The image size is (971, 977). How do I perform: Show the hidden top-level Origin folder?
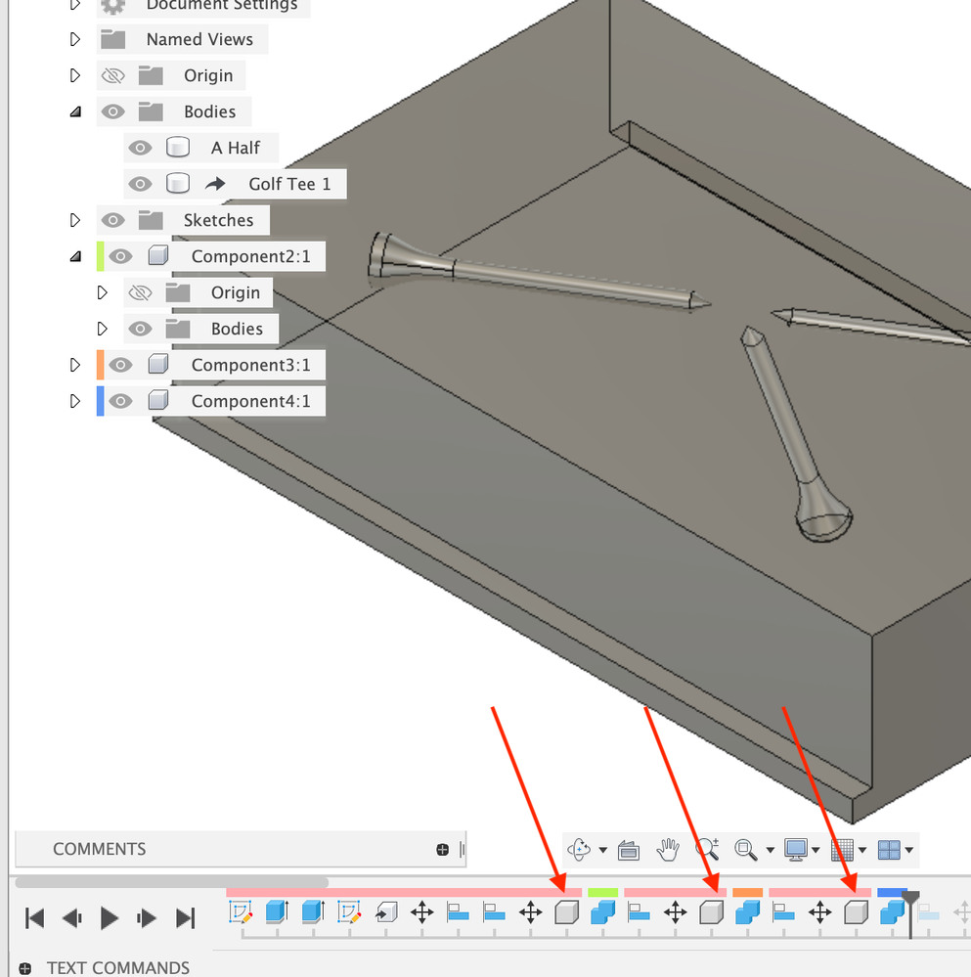[x=112, y=75]
